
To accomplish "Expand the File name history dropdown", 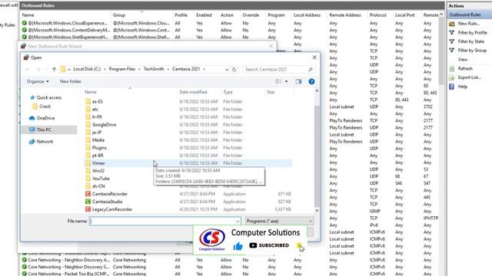I will pyautogui.click(x=238, y=222).
